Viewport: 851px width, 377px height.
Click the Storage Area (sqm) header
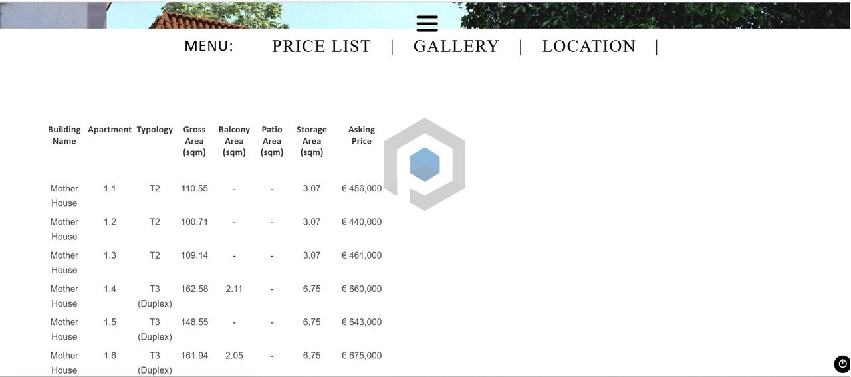312,141
